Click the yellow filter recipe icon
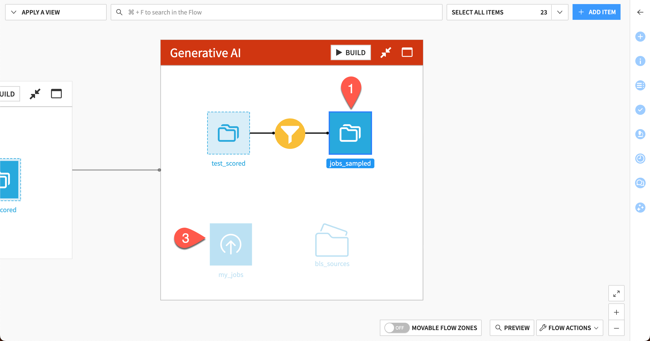Image resolution: width=650 pixels, height=341 pixels. (290, 133)
